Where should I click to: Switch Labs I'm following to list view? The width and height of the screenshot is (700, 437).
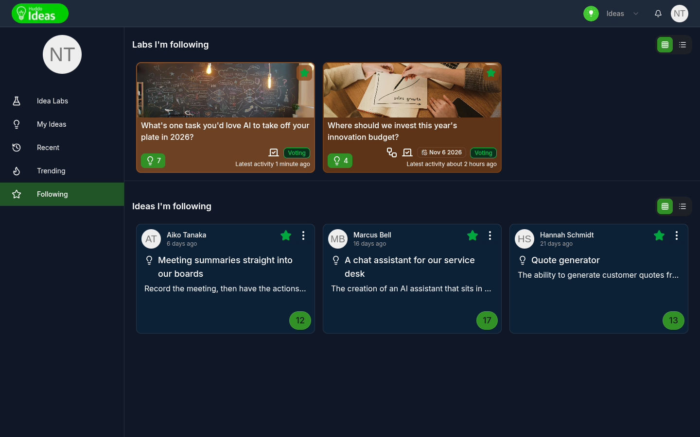click(682, 45)
